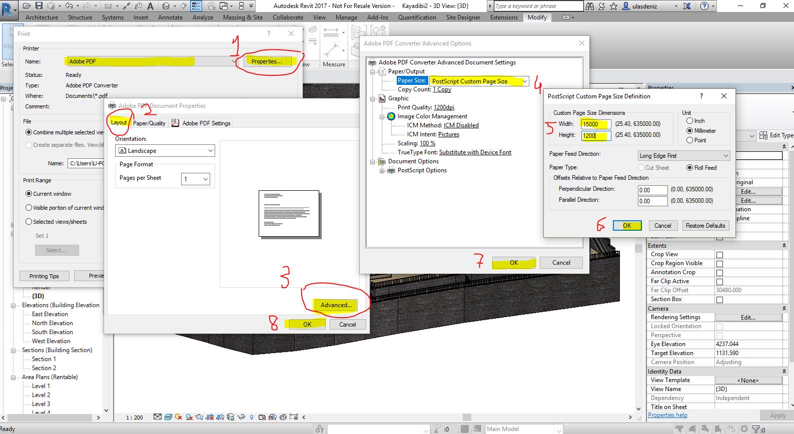Open the Annotate ribbon tab

pos(170,17)
